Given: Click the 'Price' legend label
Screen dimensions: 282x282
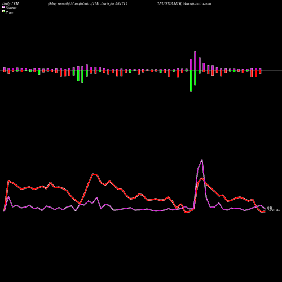Looking at the screenshot, I should point(9,12).
